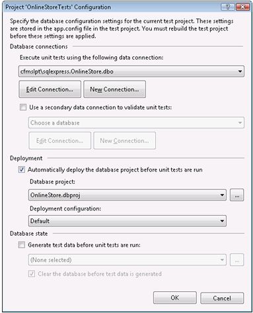Screen dimensions: 253x313
Task: Click New Connection for primary database
Action: (114, 89)
